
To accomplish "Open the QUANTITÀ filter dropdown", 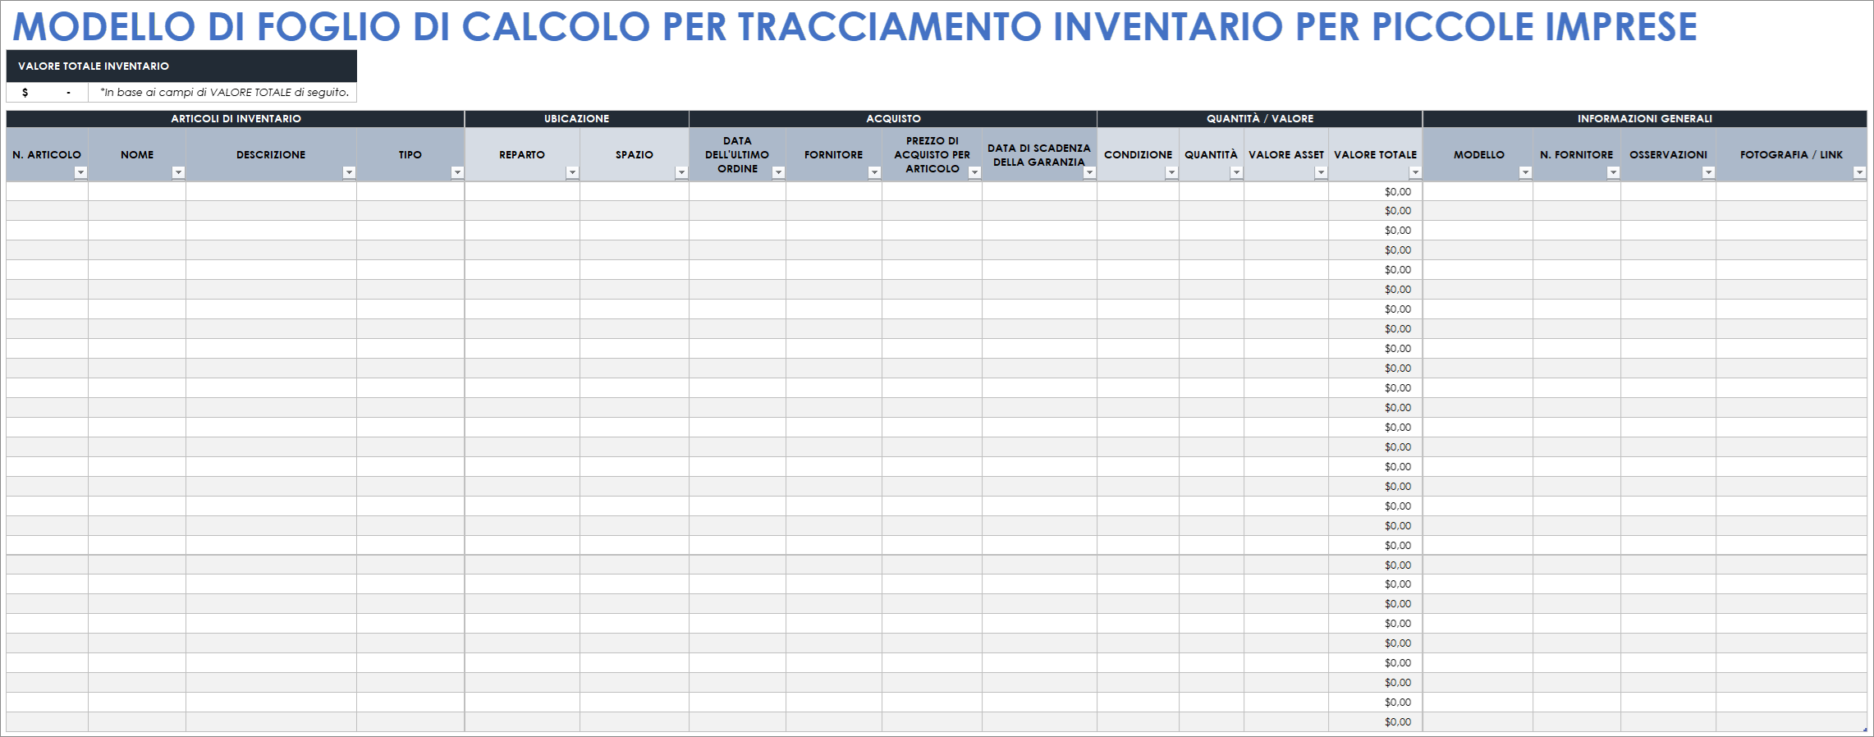I will point(1236,172).
